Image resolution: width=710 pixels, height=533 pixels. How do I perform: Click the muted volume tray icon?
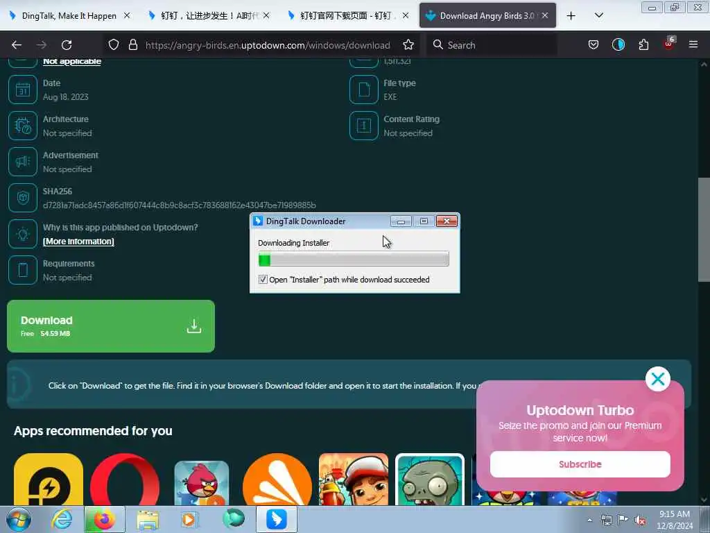pyautogui.click(x=639, y=520)
